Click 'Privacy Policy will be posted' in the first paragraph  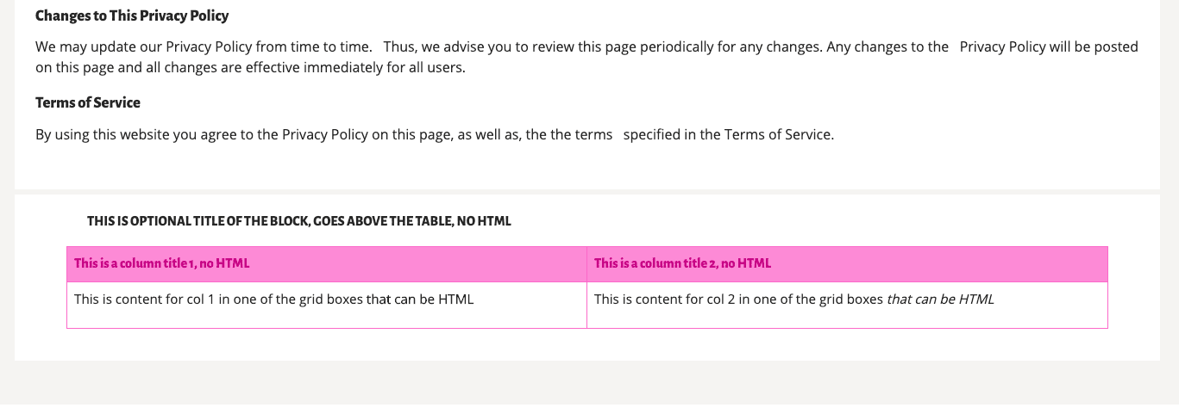[x=1049, y=46]
